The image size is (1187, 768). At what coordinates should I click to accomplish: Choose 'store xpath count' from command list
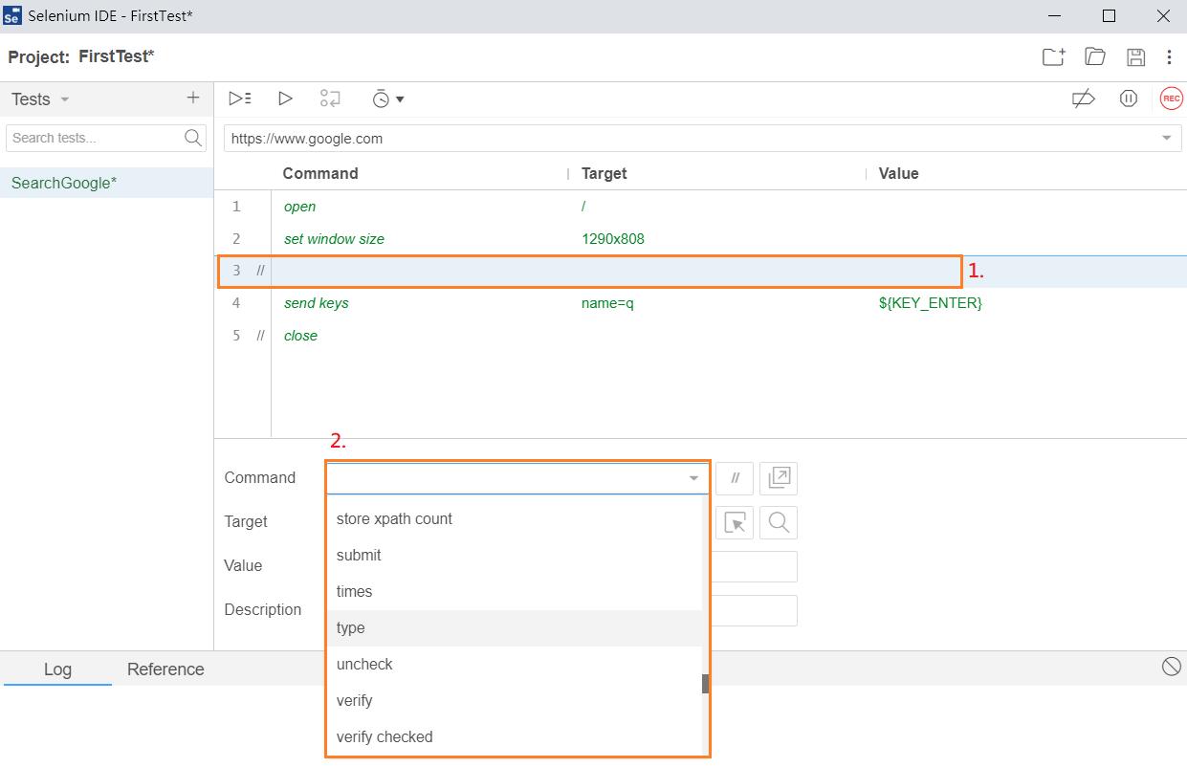pyautogui.click(x=515, y=519)
